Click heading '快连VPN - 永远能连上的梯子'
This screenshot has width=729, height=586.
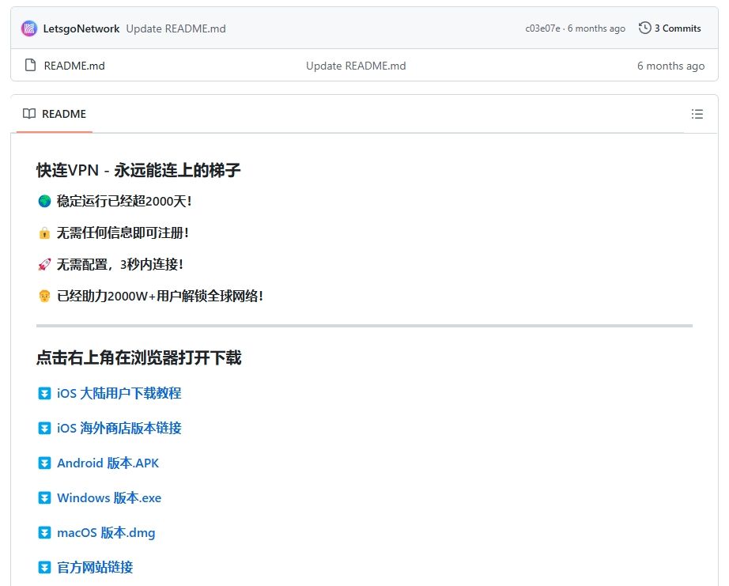[138, 170]
